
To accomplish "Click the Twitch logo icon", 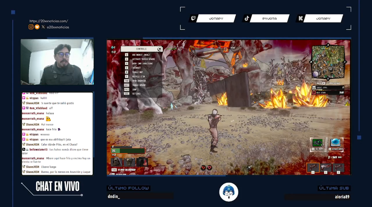I will [193, 18].
